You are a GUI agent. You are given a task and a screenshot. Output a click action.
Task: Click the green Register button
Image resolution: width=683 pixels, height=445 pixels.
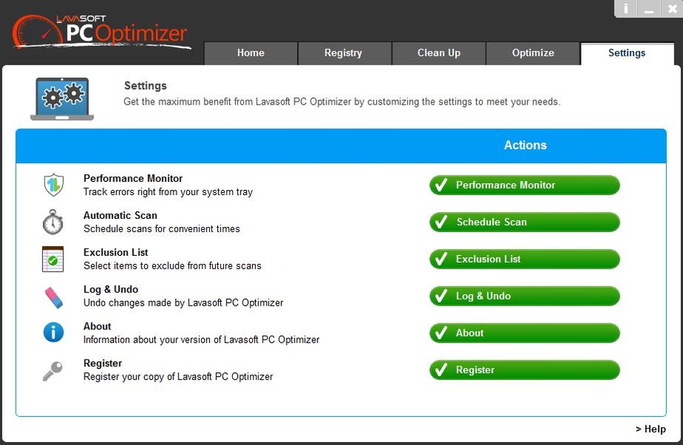(x=524, y=371)
